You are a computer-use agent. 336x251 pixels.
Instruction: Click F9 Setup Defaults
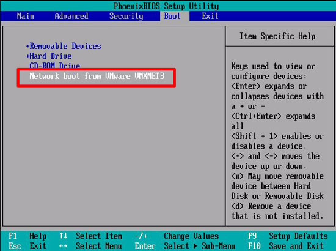tap(288, 236)
